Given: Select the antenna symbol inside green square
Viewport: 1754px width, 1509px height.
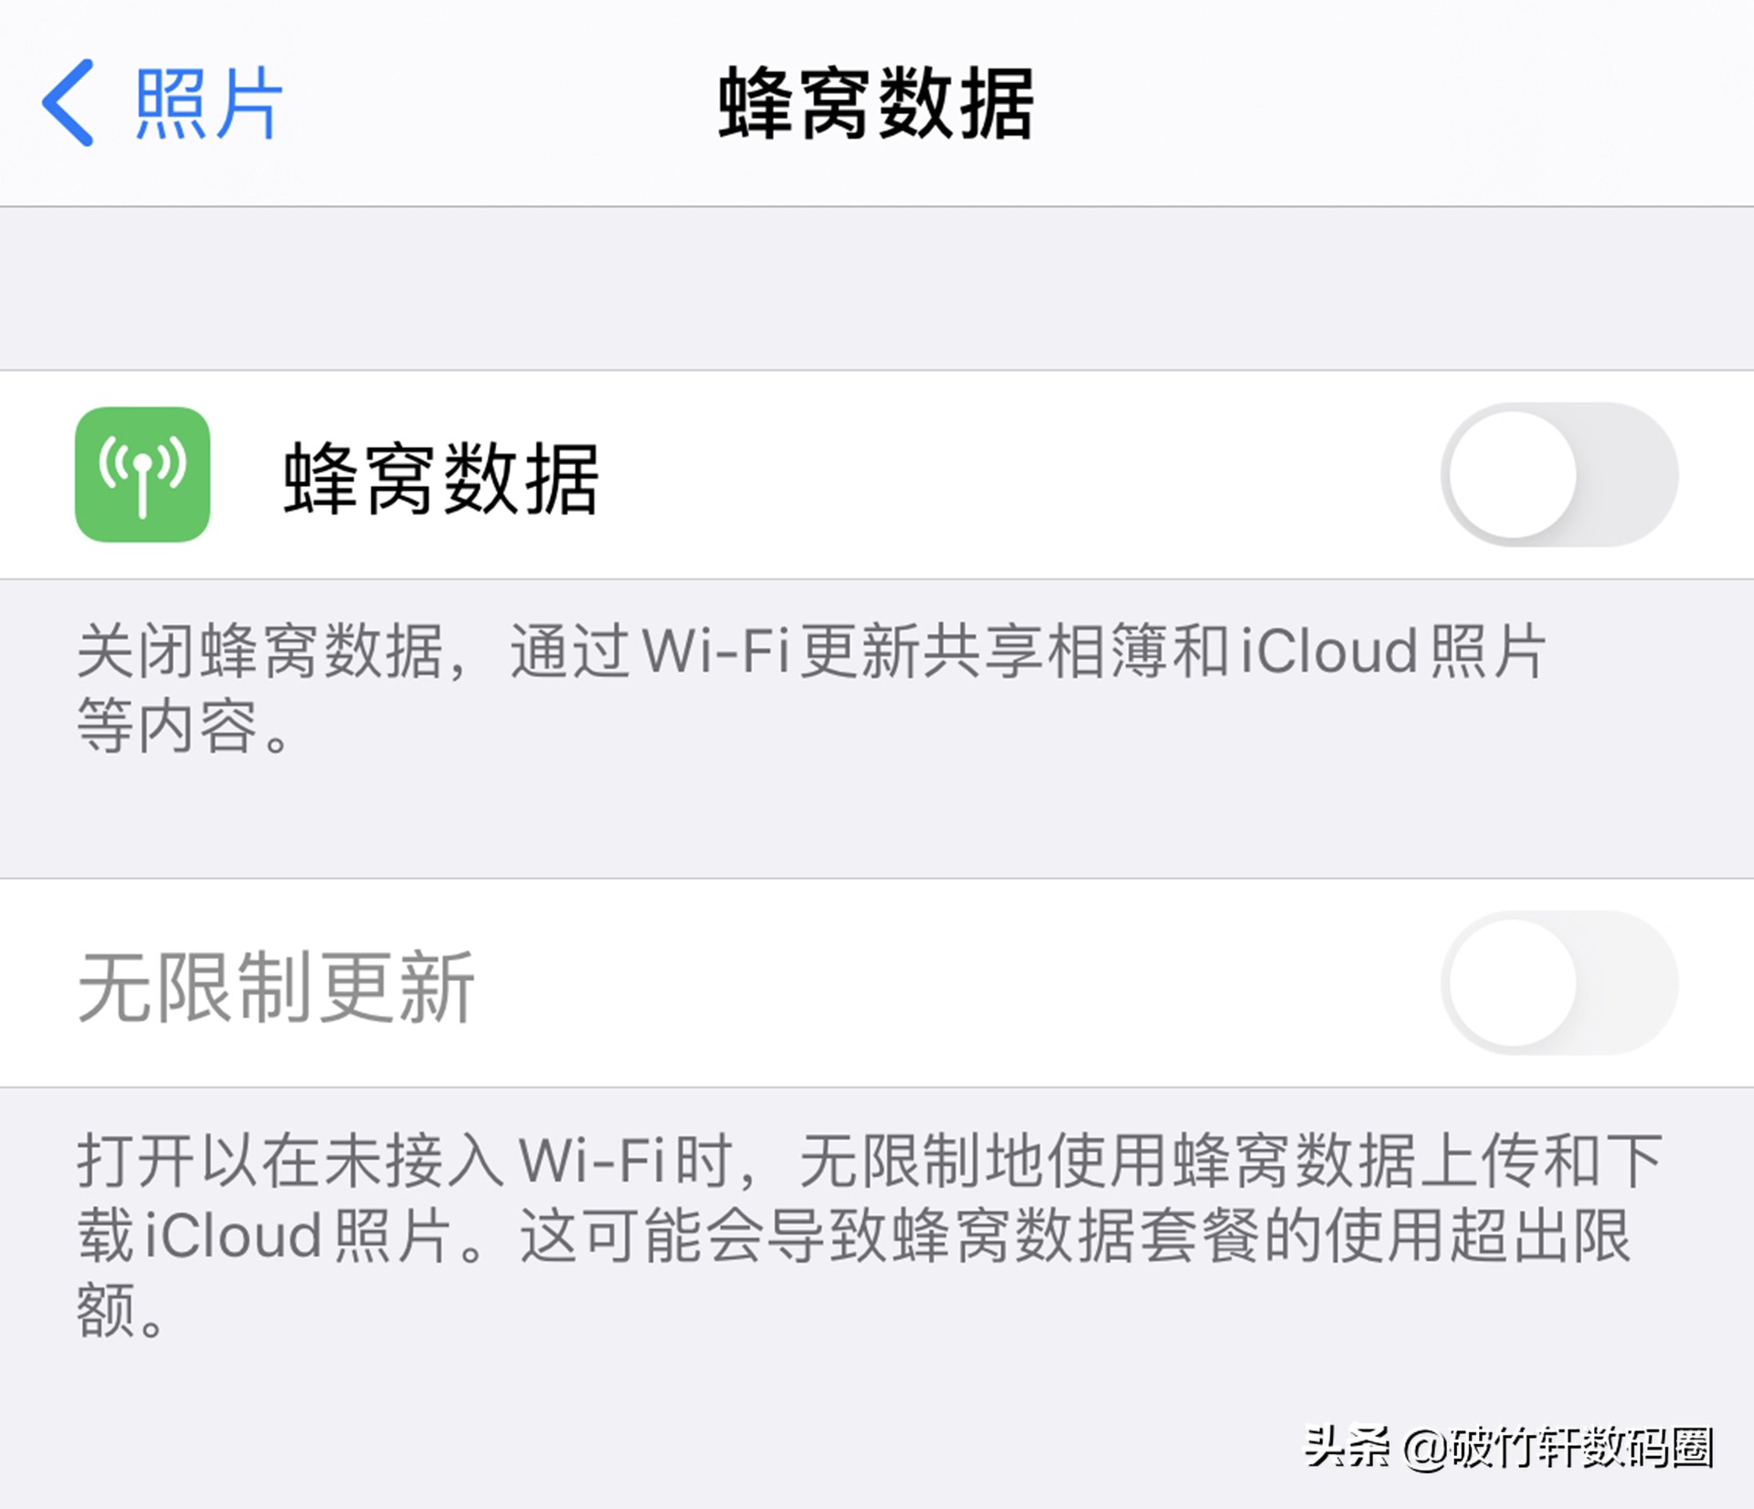Looking at the screenshot, I should pyautogui.click(x=142, y=475).
